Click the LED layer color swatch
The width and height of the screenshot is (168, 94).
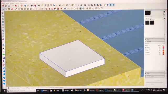pyautogui.click(x=163, y=51)
